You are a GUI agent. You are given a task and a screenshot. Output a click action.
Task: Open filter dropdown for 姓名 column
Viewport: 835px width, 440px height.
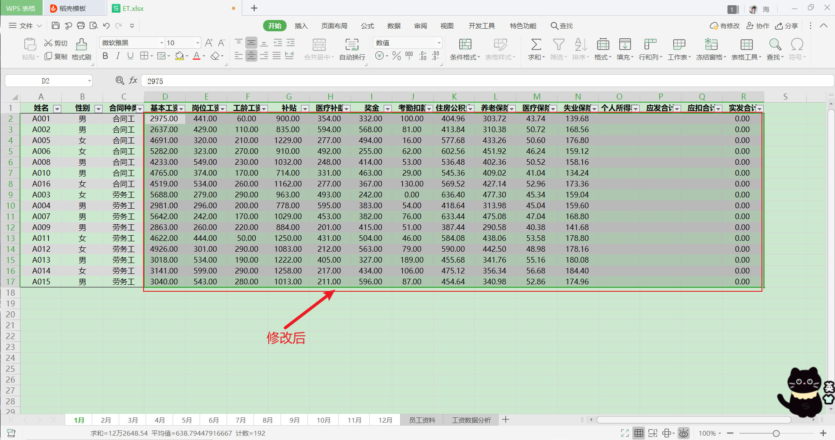[57, 109]
